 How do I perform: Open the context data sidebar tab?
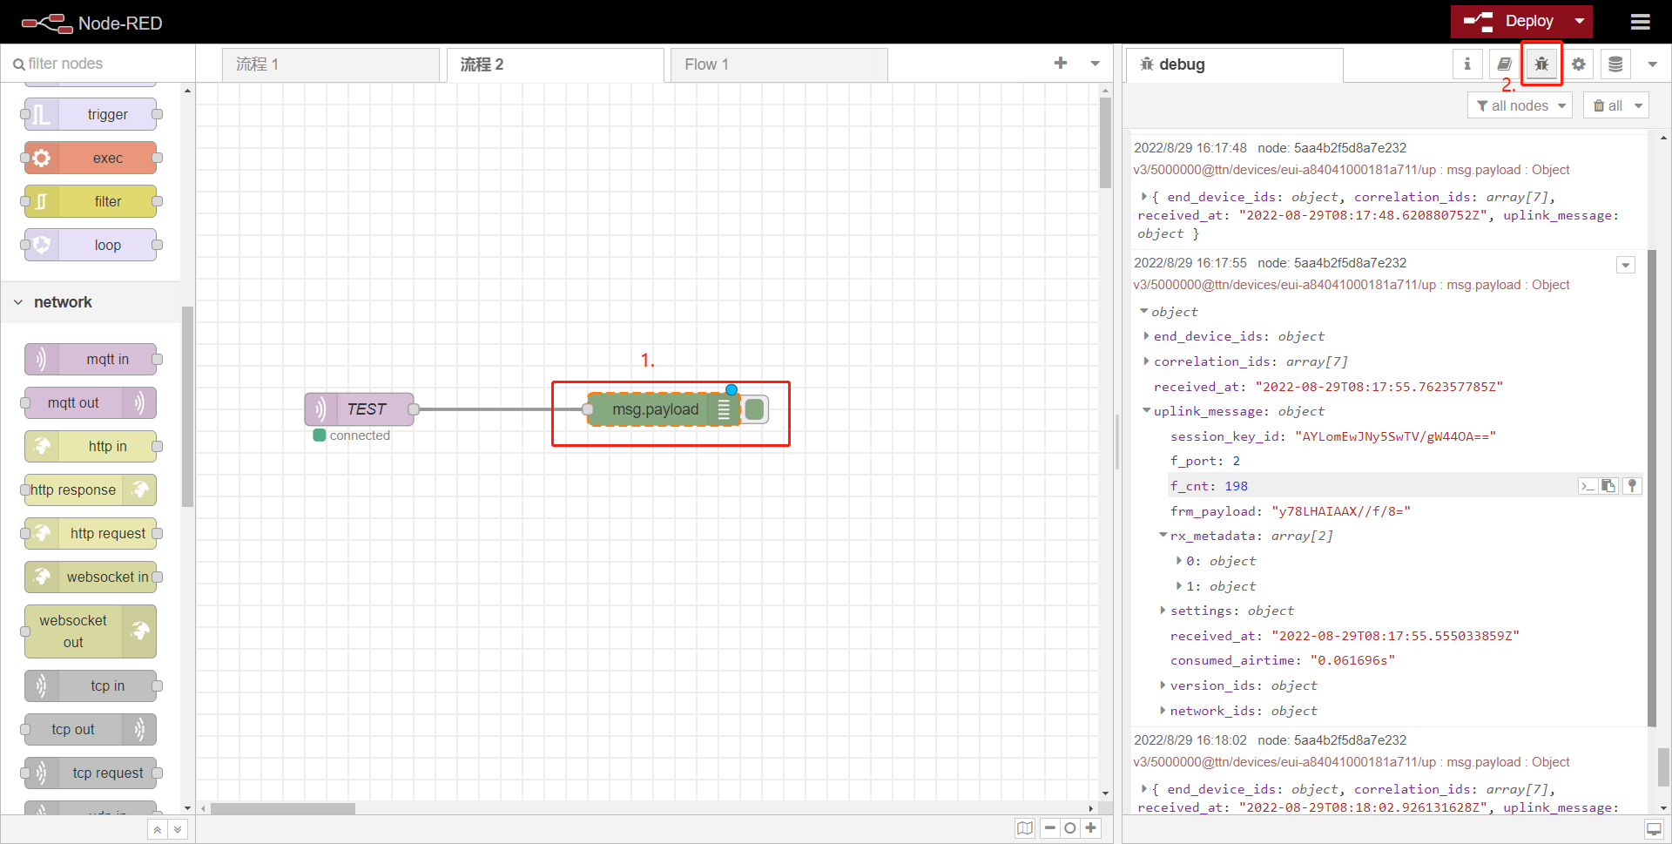1615,64
